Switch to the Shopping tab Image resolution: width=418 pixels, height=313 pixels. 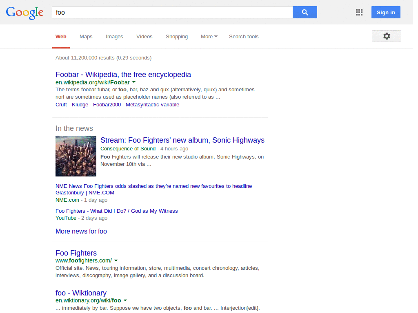coord(177,37)
